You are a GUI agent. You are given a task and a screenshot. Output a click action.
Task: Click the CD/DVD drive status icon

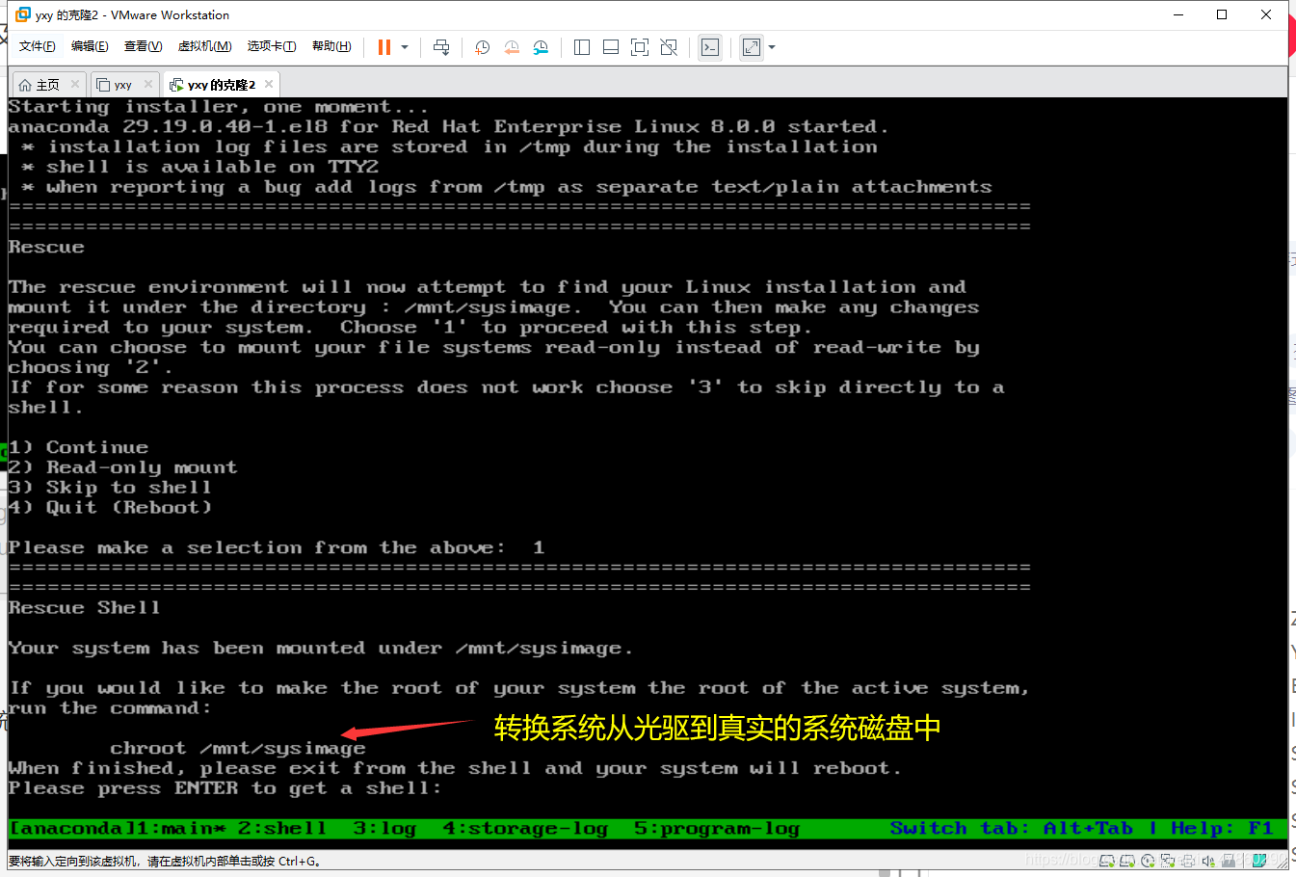(1148, 860)
